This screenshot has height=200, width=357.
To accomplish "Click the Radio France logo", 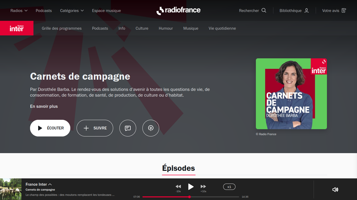I will coord(179,10).
